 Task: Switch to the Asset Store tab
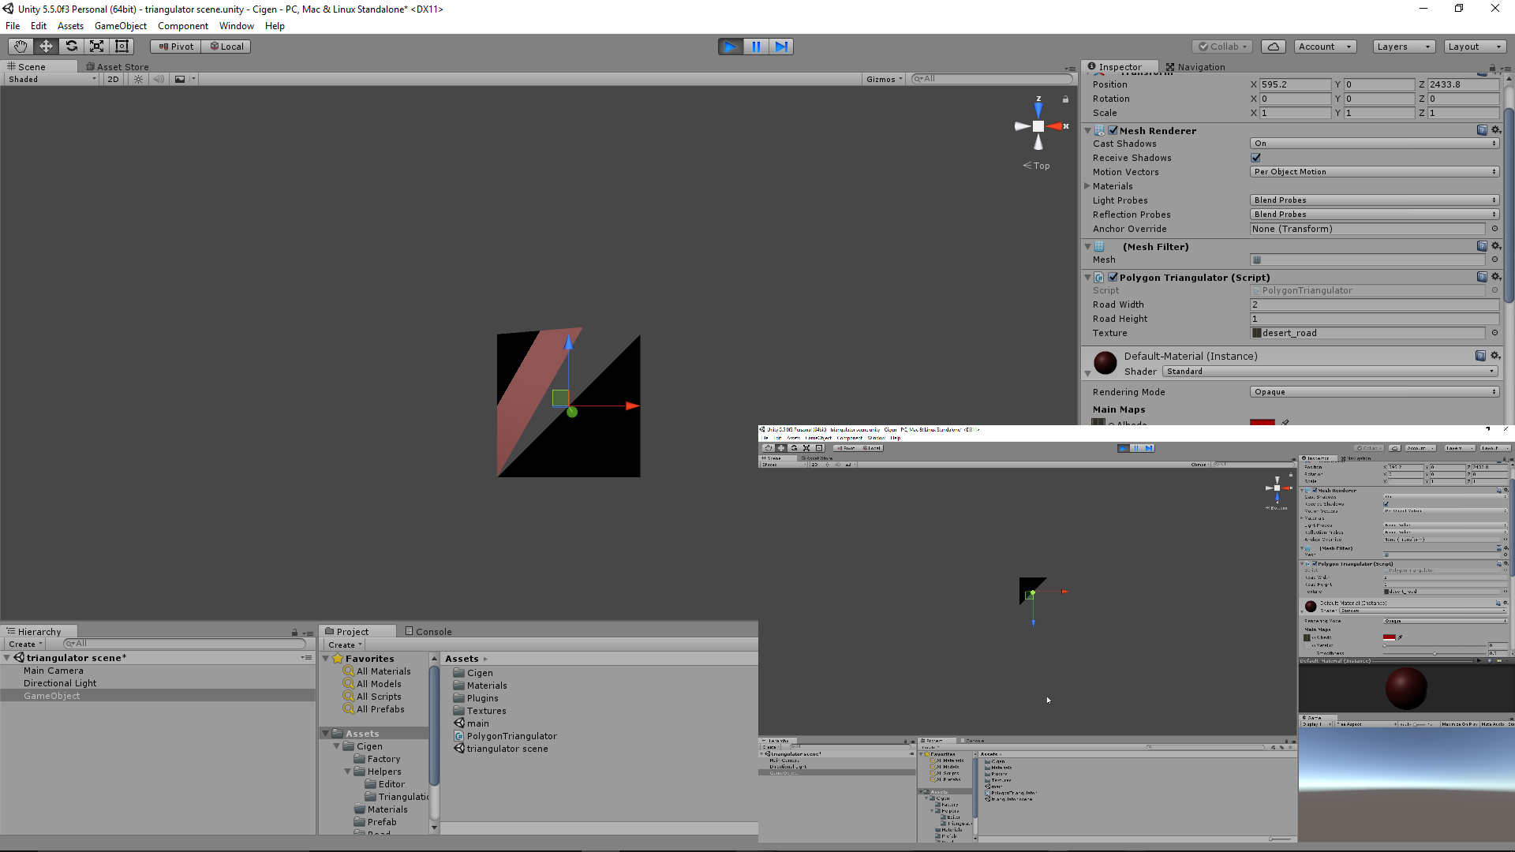(x=118, y=67)
